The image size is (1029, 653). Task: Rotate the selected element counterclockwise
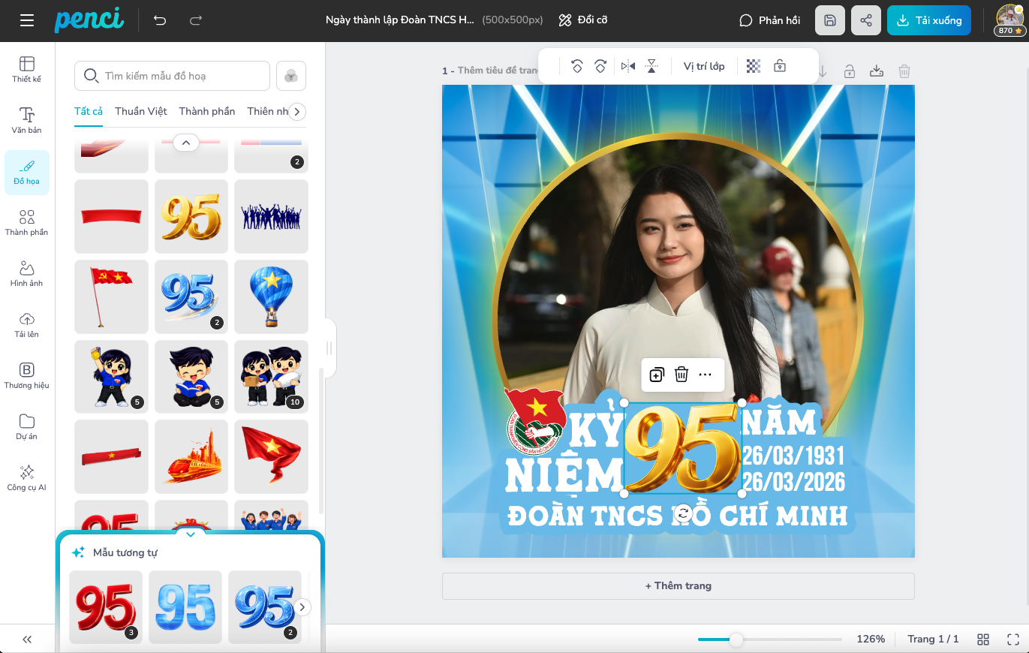coord(576,67)
